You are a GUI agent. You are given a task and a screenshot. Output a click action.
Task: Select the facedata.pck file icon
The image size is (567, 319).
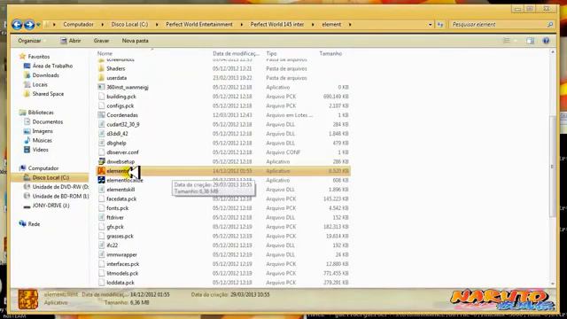[x=101, y=198]
